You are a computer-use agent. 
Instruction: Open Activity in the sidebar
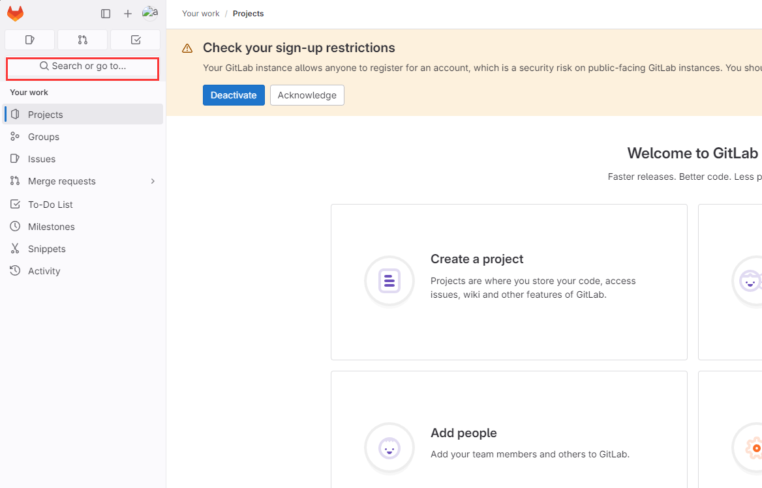pyautogui.click(x=83, y=272)
